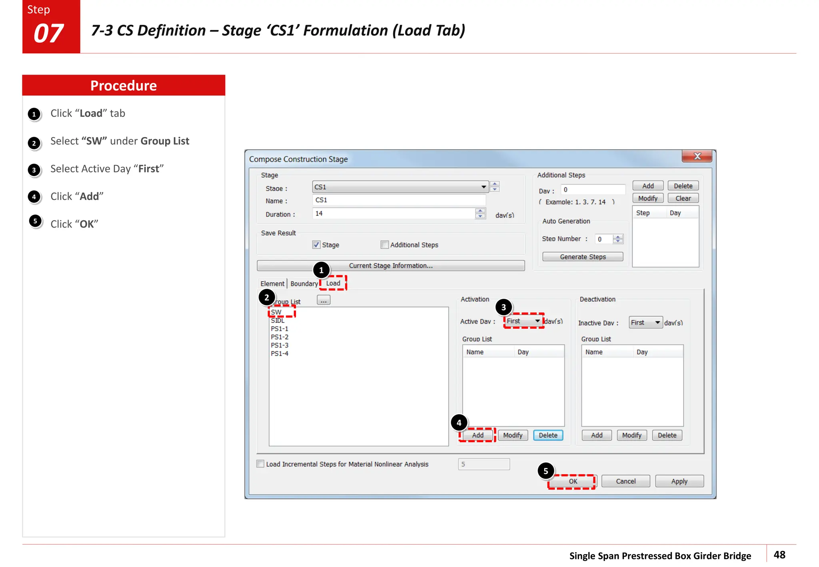The height and width of the screenshot is (567, 819).
Task: Click the Additional Steps Day input field
Action: [x=593, y=190]
